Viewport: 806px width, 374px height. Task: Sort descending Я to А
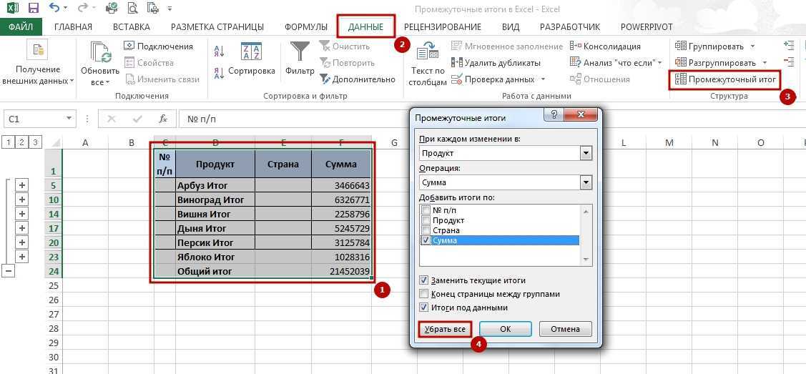coord(219,73)
